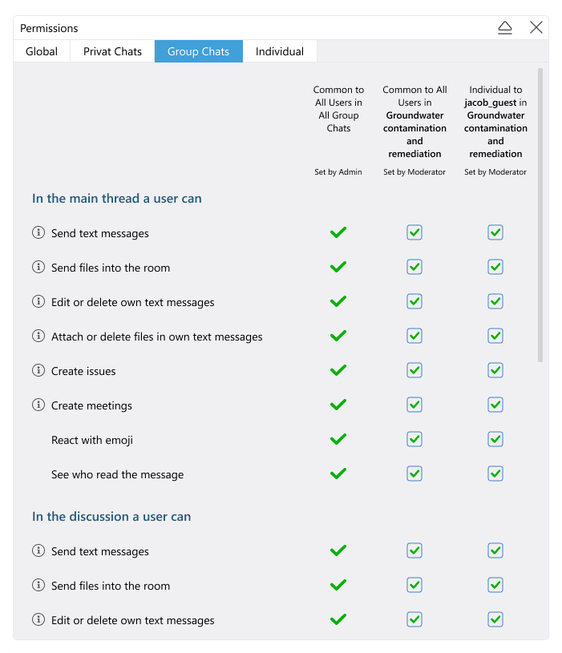Click the eject-style collapse icon in title bar
Viewport: 562px width, 653px height.
coord(505,28)
